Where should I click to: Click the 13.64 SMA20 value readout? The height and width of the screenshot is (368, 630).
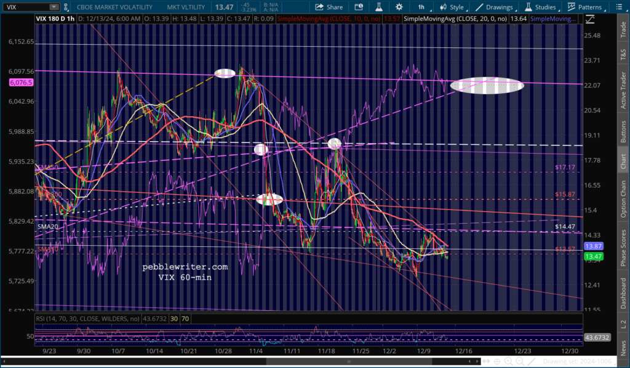click(x=518, y=19)
